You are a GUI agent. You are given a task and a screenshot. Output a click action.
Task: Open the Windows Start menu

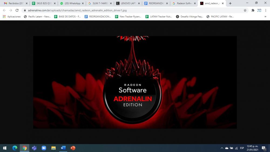[5, 148]
